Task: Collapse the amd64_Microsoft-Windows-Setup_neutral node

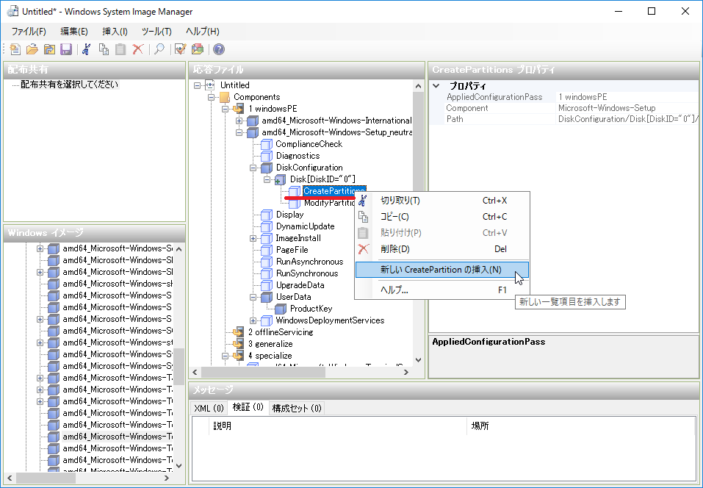Action: pos(239,132)
